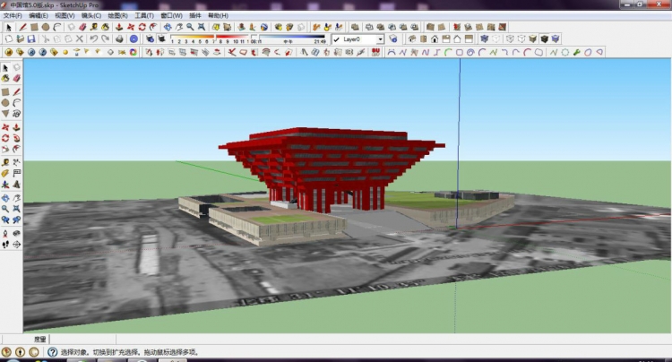The height and width of the screenshot is (362, 672).
Task: Activate the Walk tool footprints icon
Action: (x=5, y=245)
